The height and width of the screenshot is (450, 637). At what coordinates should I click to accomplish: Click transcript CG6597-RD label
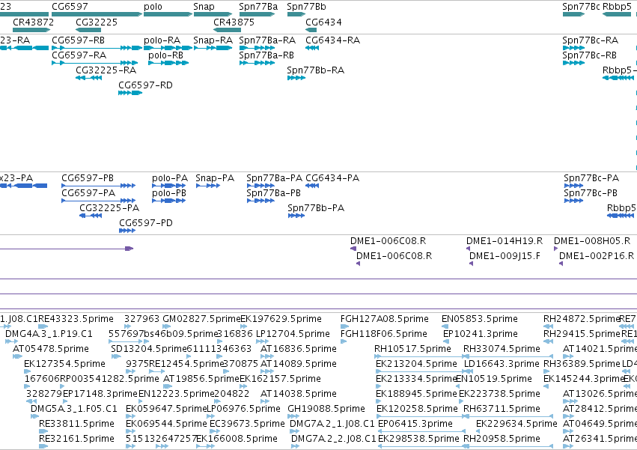(145, 85)
